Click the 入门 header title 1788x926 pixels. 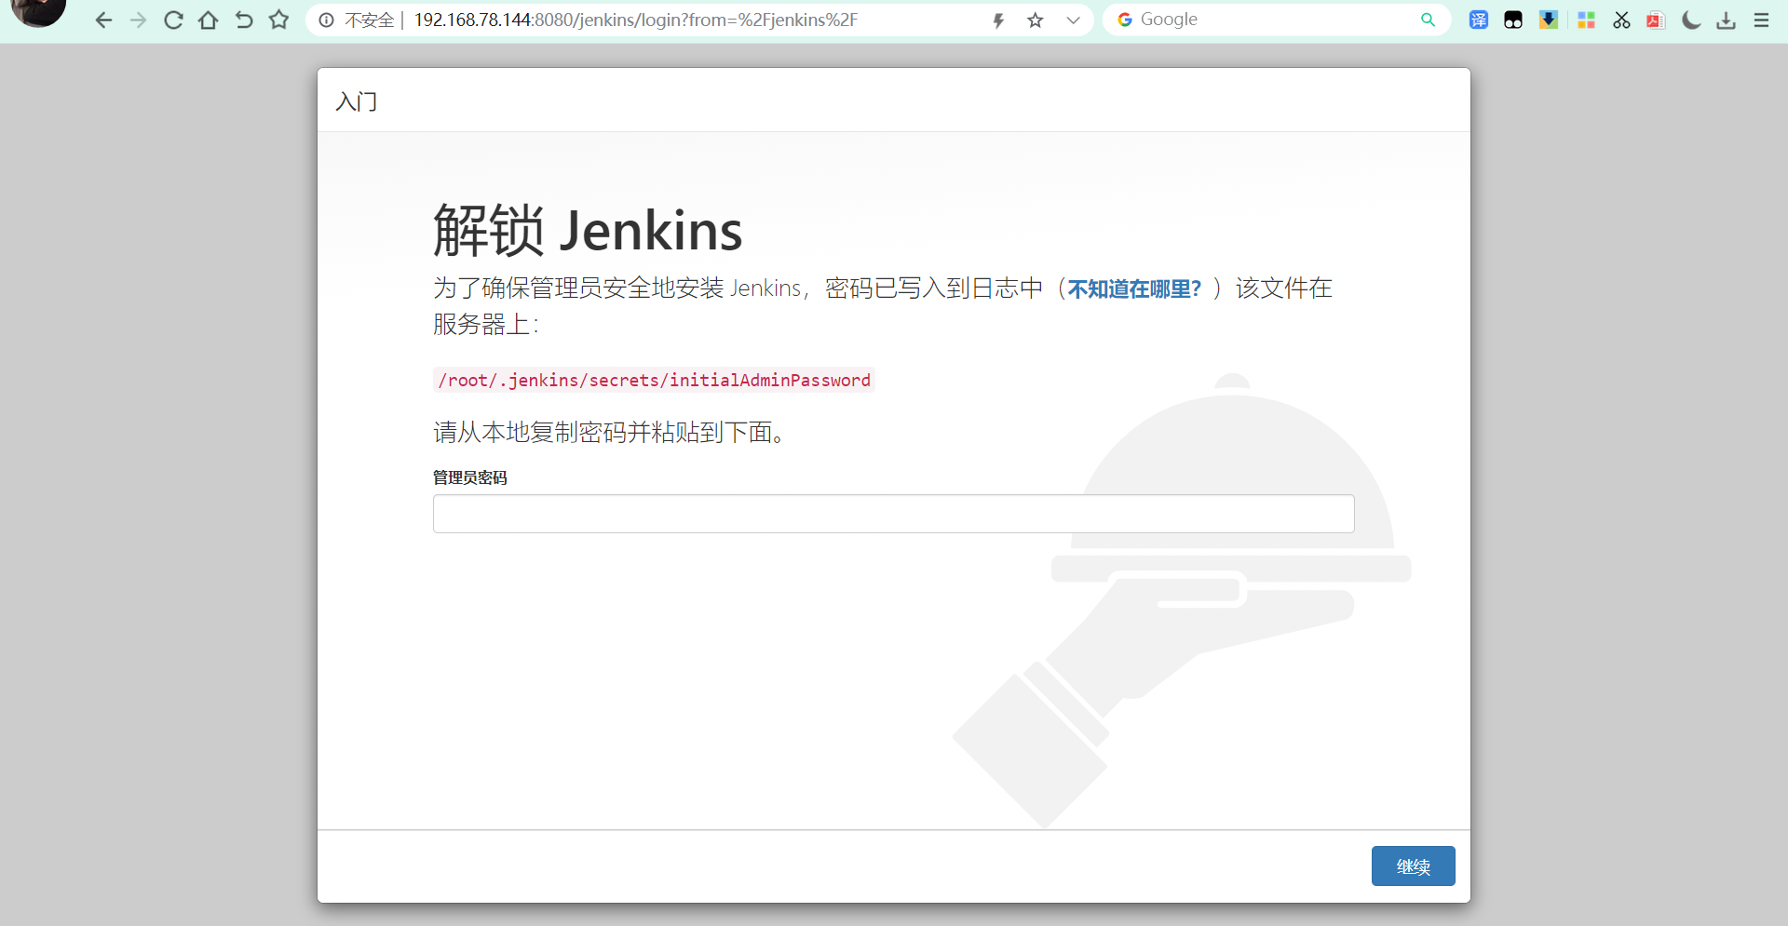[357, 101]
